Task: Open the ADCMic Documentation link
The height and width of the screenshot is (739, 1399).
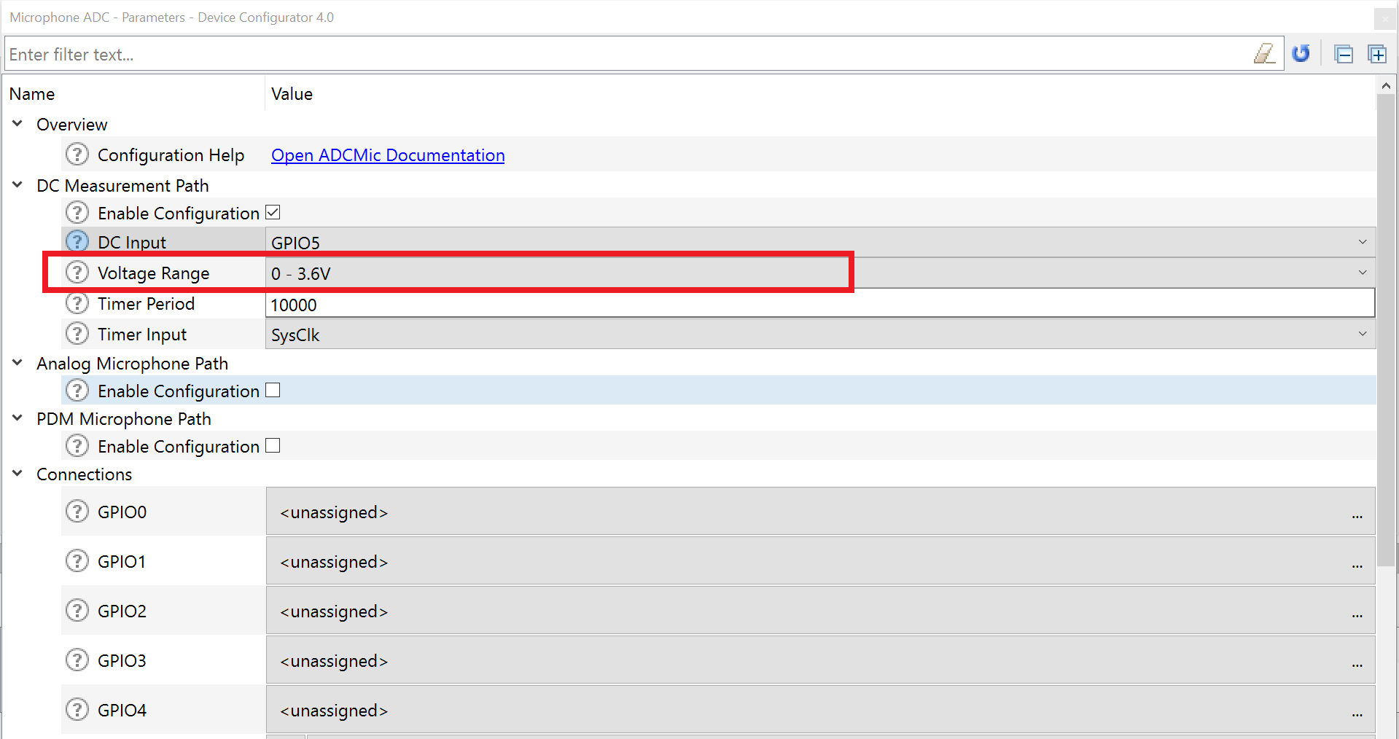Action: [x=388, y=155]
